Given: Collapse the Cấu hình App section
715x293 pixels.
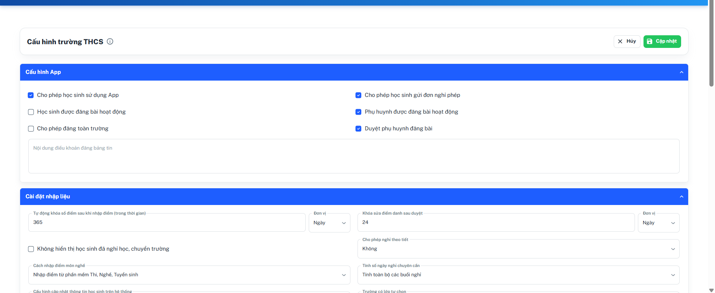Looking at the screenshot, I should tap(681, 72).
